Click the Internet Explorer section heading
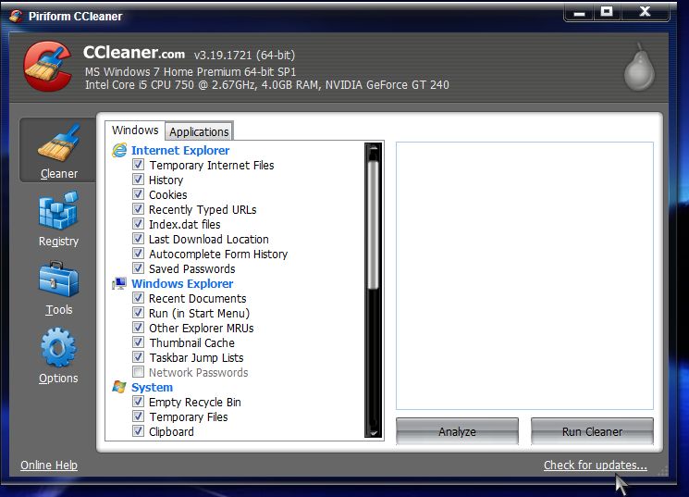This screenshot has height=497, width=689. pyautogui.click(x=180, y=151)
